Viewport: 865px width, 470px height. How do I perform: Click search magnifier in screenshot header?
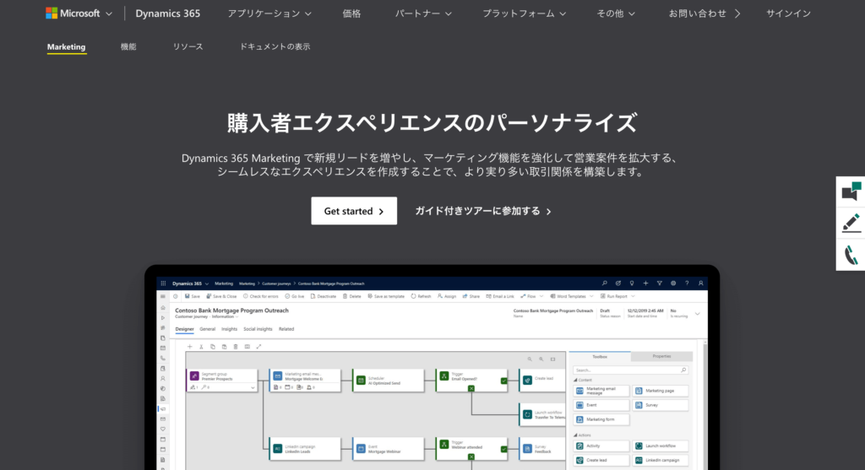click(x=605, y=284)
